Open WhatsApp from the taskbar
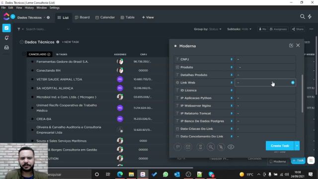 tap(165, 174)
